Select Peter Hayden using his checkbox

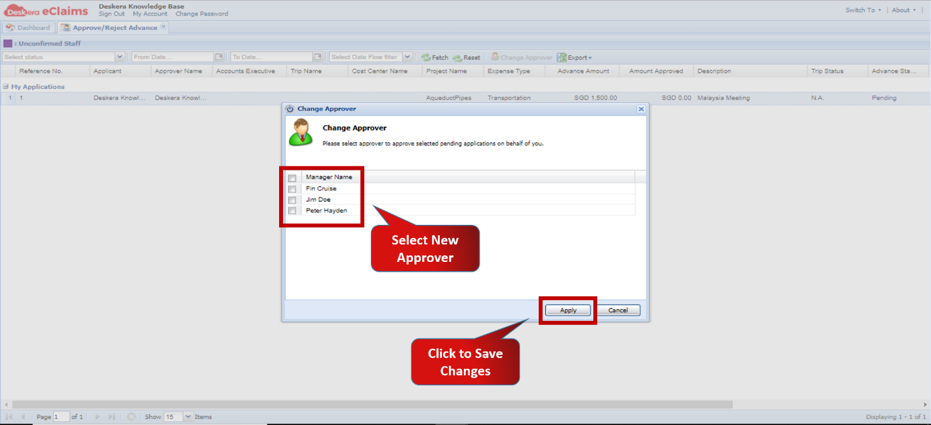point(291,211)
